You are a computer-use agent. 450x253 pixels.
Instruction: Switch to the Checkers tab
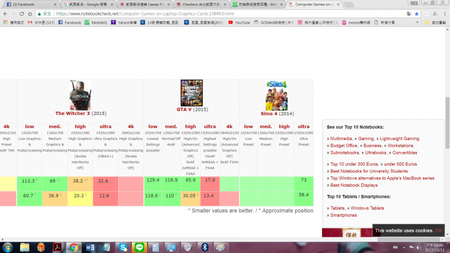pyautogui.click(x=201, y=4)
